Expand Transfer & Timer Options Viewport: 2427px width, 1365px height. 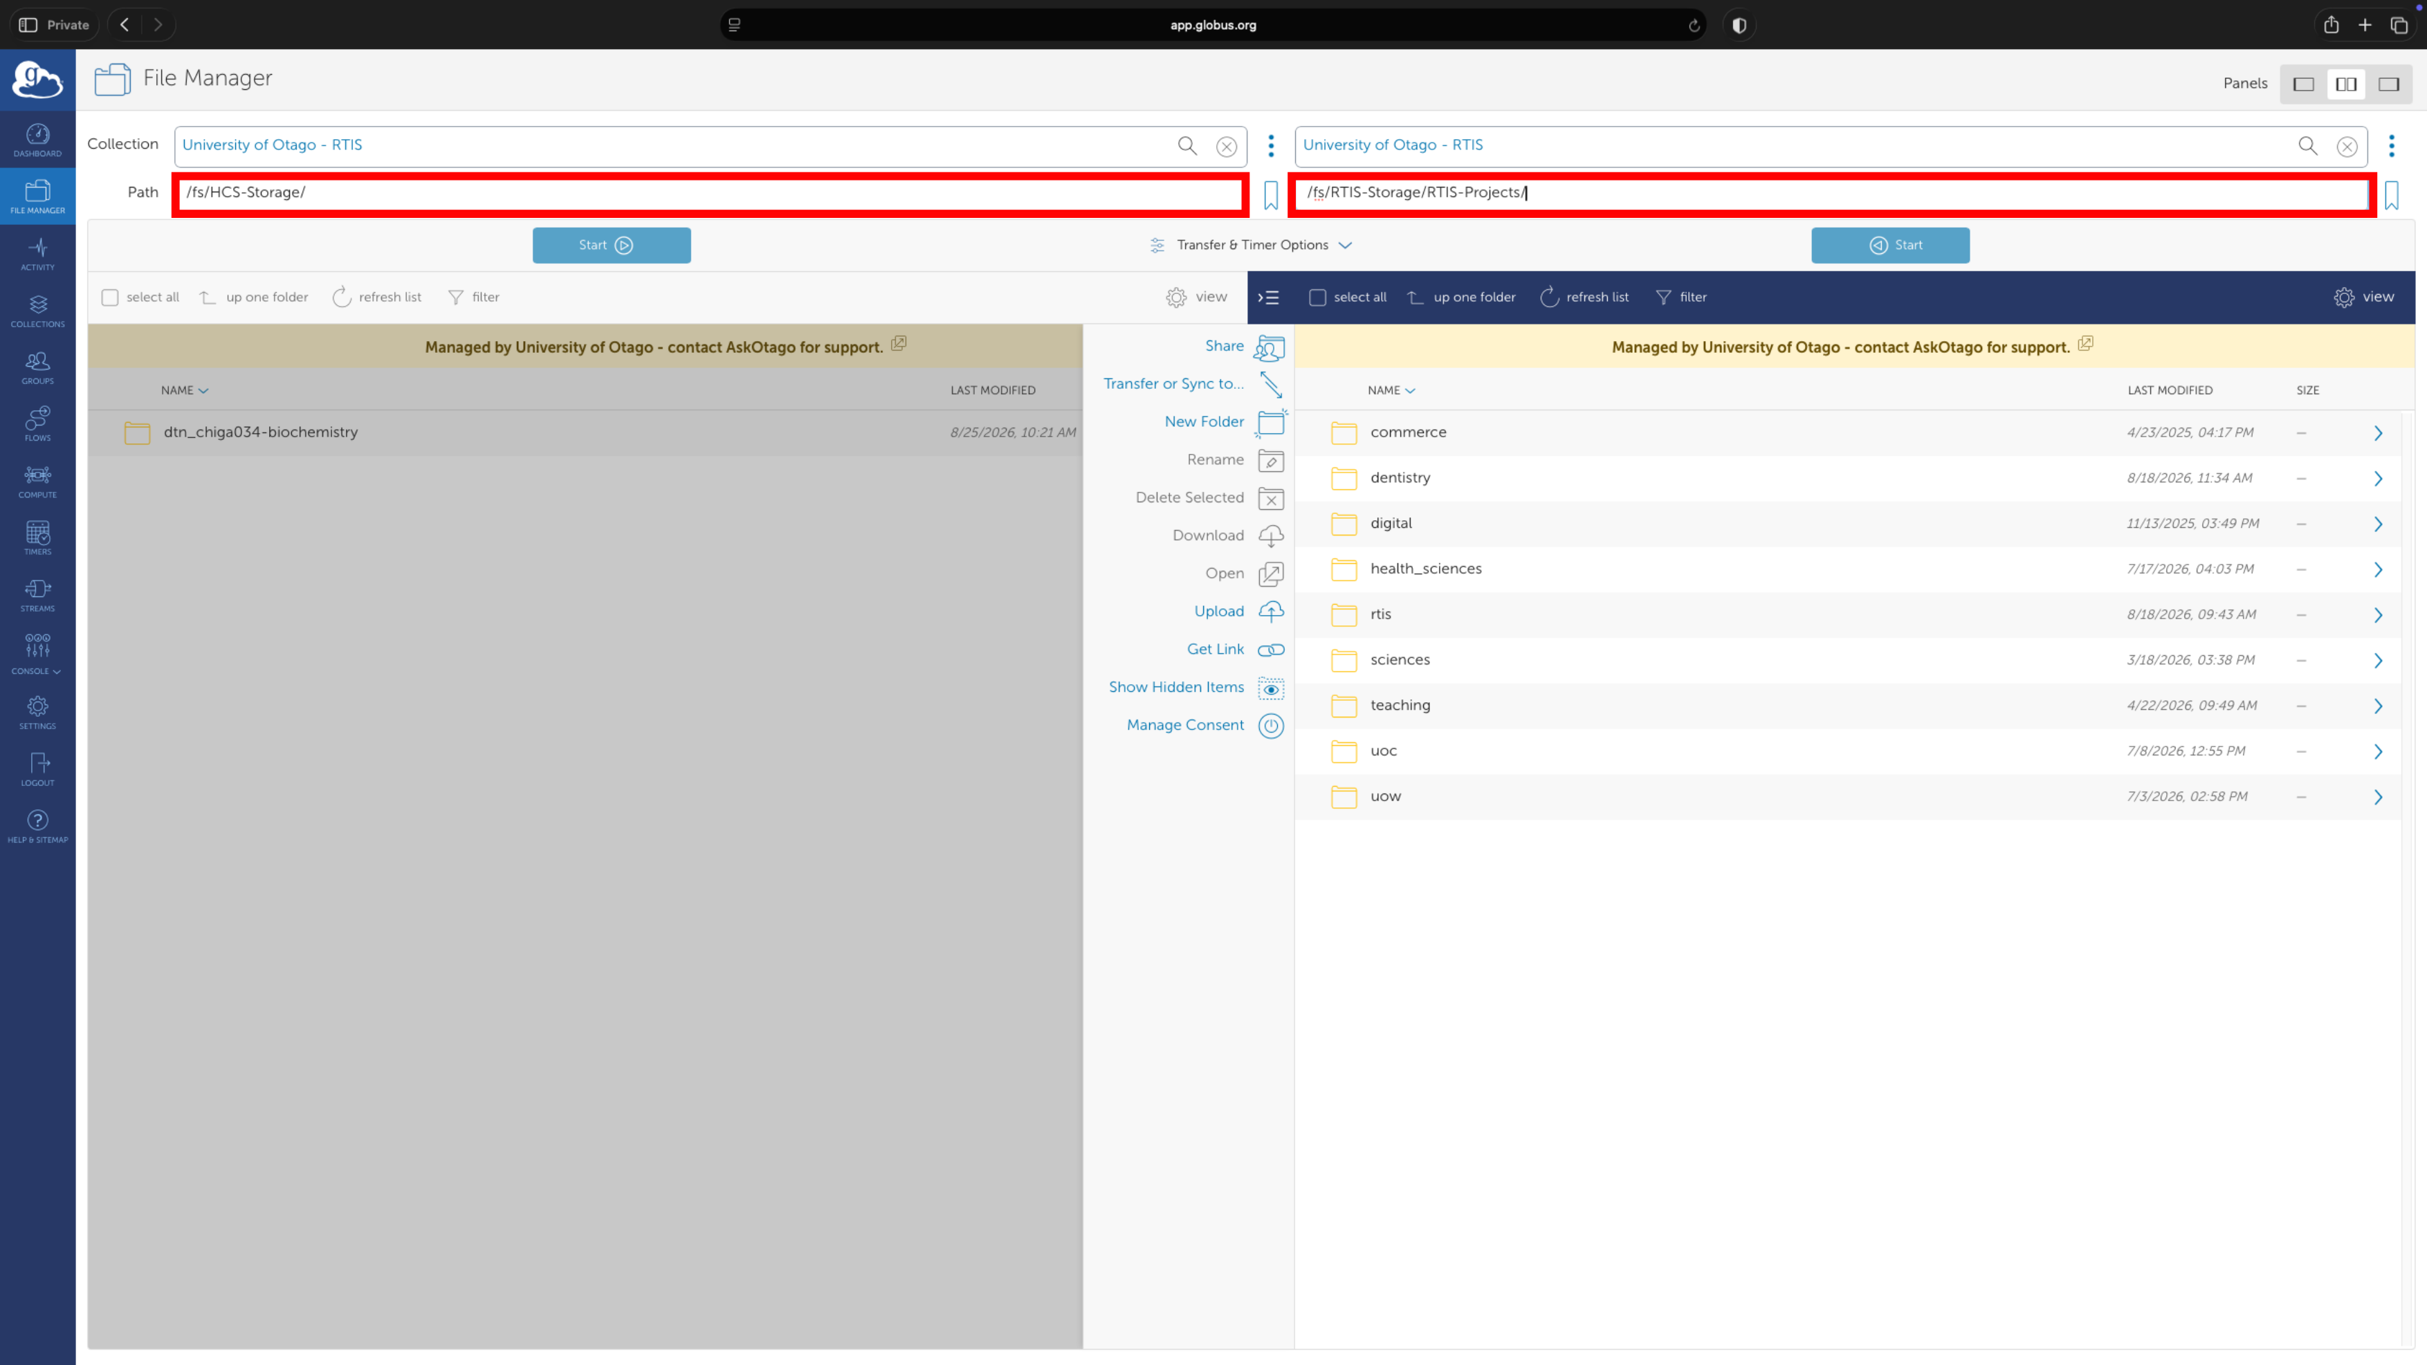[1251, 245]
